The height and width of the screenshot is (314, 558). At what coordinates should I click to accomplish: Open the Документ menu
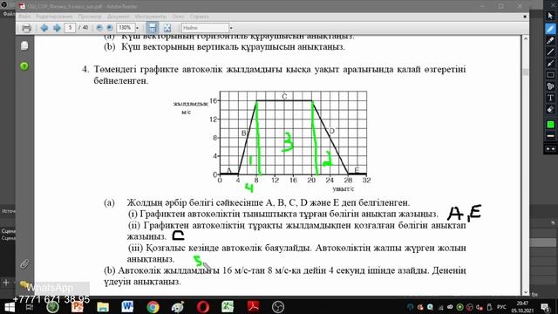(x=119, y=17)
